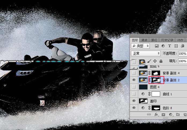The height and width of the screenshot is (130, 187).
Task: Create a new layer icon
Action: pyautogui.click(x=185, y=115)
